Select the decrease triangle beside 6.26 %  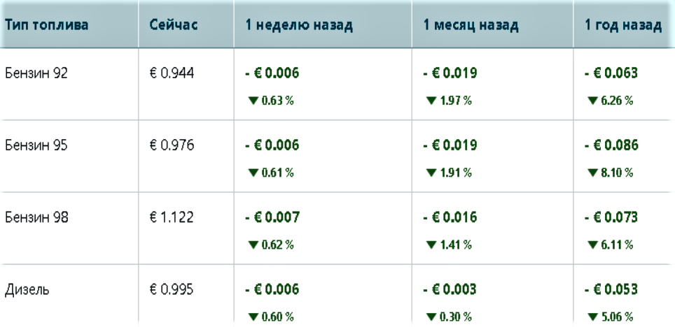tap(592, 101)
